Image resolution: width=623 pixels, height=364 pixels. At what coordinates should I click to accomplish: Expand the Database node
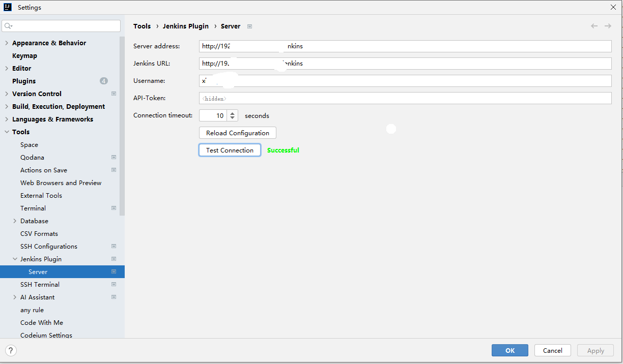pos(15,221)
